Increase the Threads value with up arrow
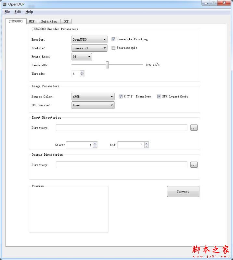This screenshot has width=233, height=260. [82, 72]
